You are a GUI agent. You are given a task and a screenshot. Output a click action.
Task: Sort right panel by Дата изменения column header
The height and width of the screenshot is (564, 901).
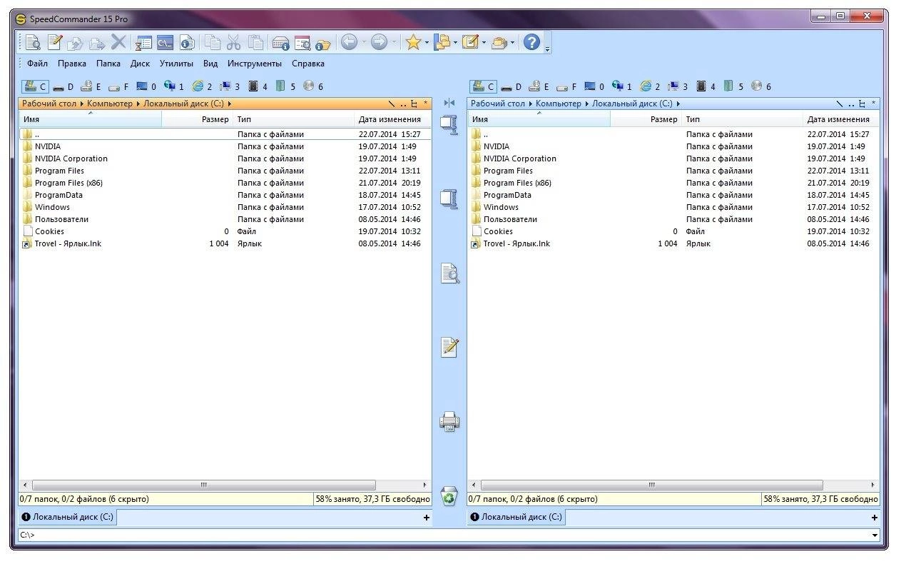pyautogui.click(x=842, y=119)
